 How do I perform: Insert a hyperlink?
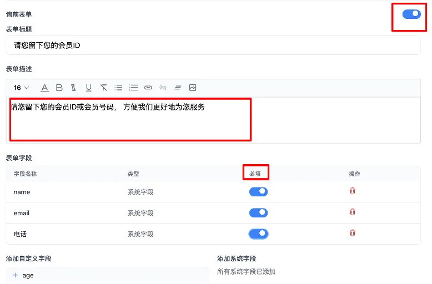tap(148, 88)
